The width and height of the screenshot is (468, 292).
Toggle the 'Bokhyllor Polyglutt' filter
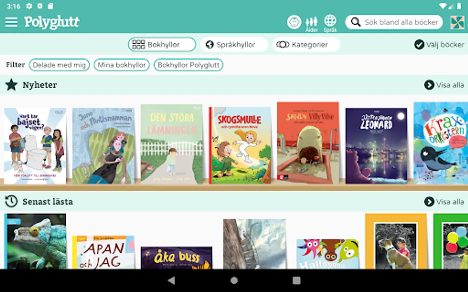click(188, 65)
